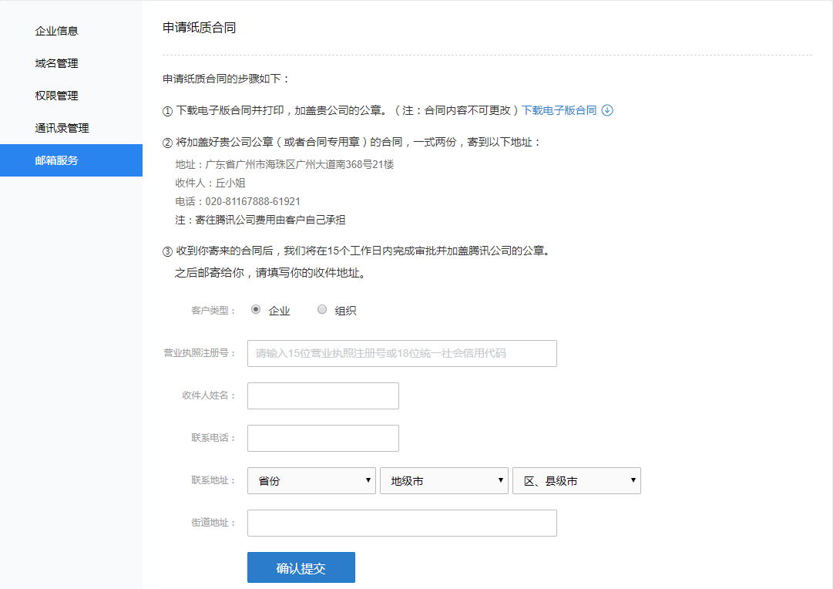
Task: Click the 收件人姓名 input field
Action: (323, 395)
